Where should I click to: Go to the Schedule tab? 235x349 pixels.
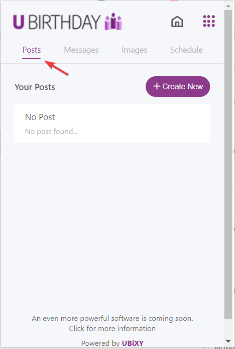point(186,50)
